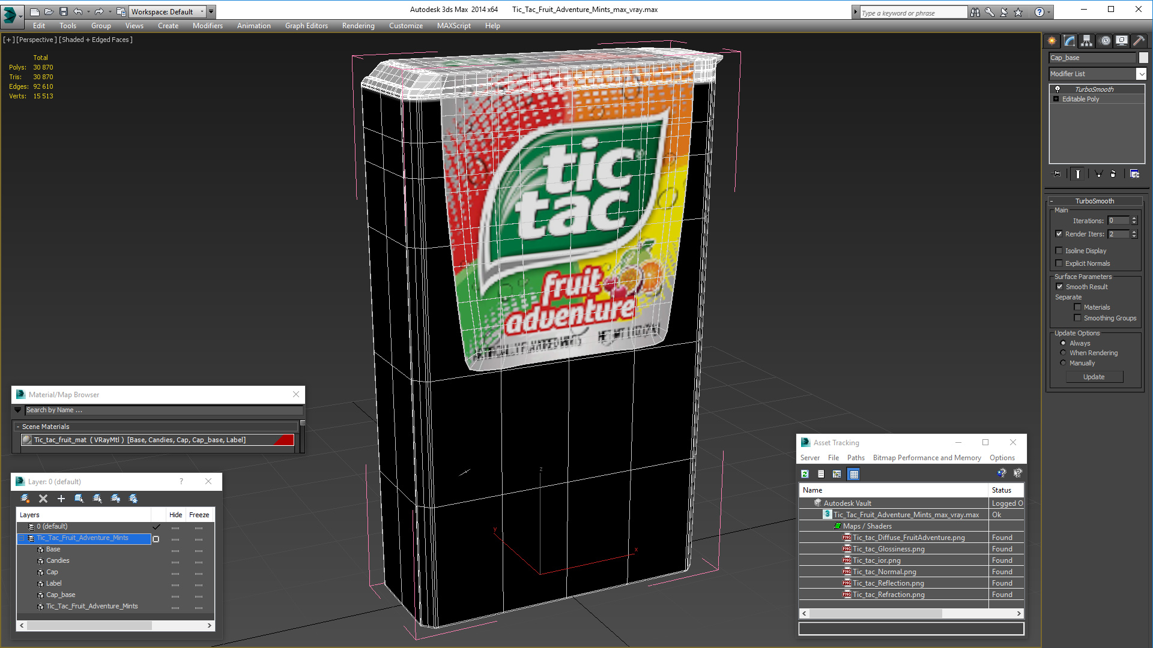This screenshot has width=1153, height=648.
Task: Delete layer X icon in Layer dialog
Action: coord(43,499)
